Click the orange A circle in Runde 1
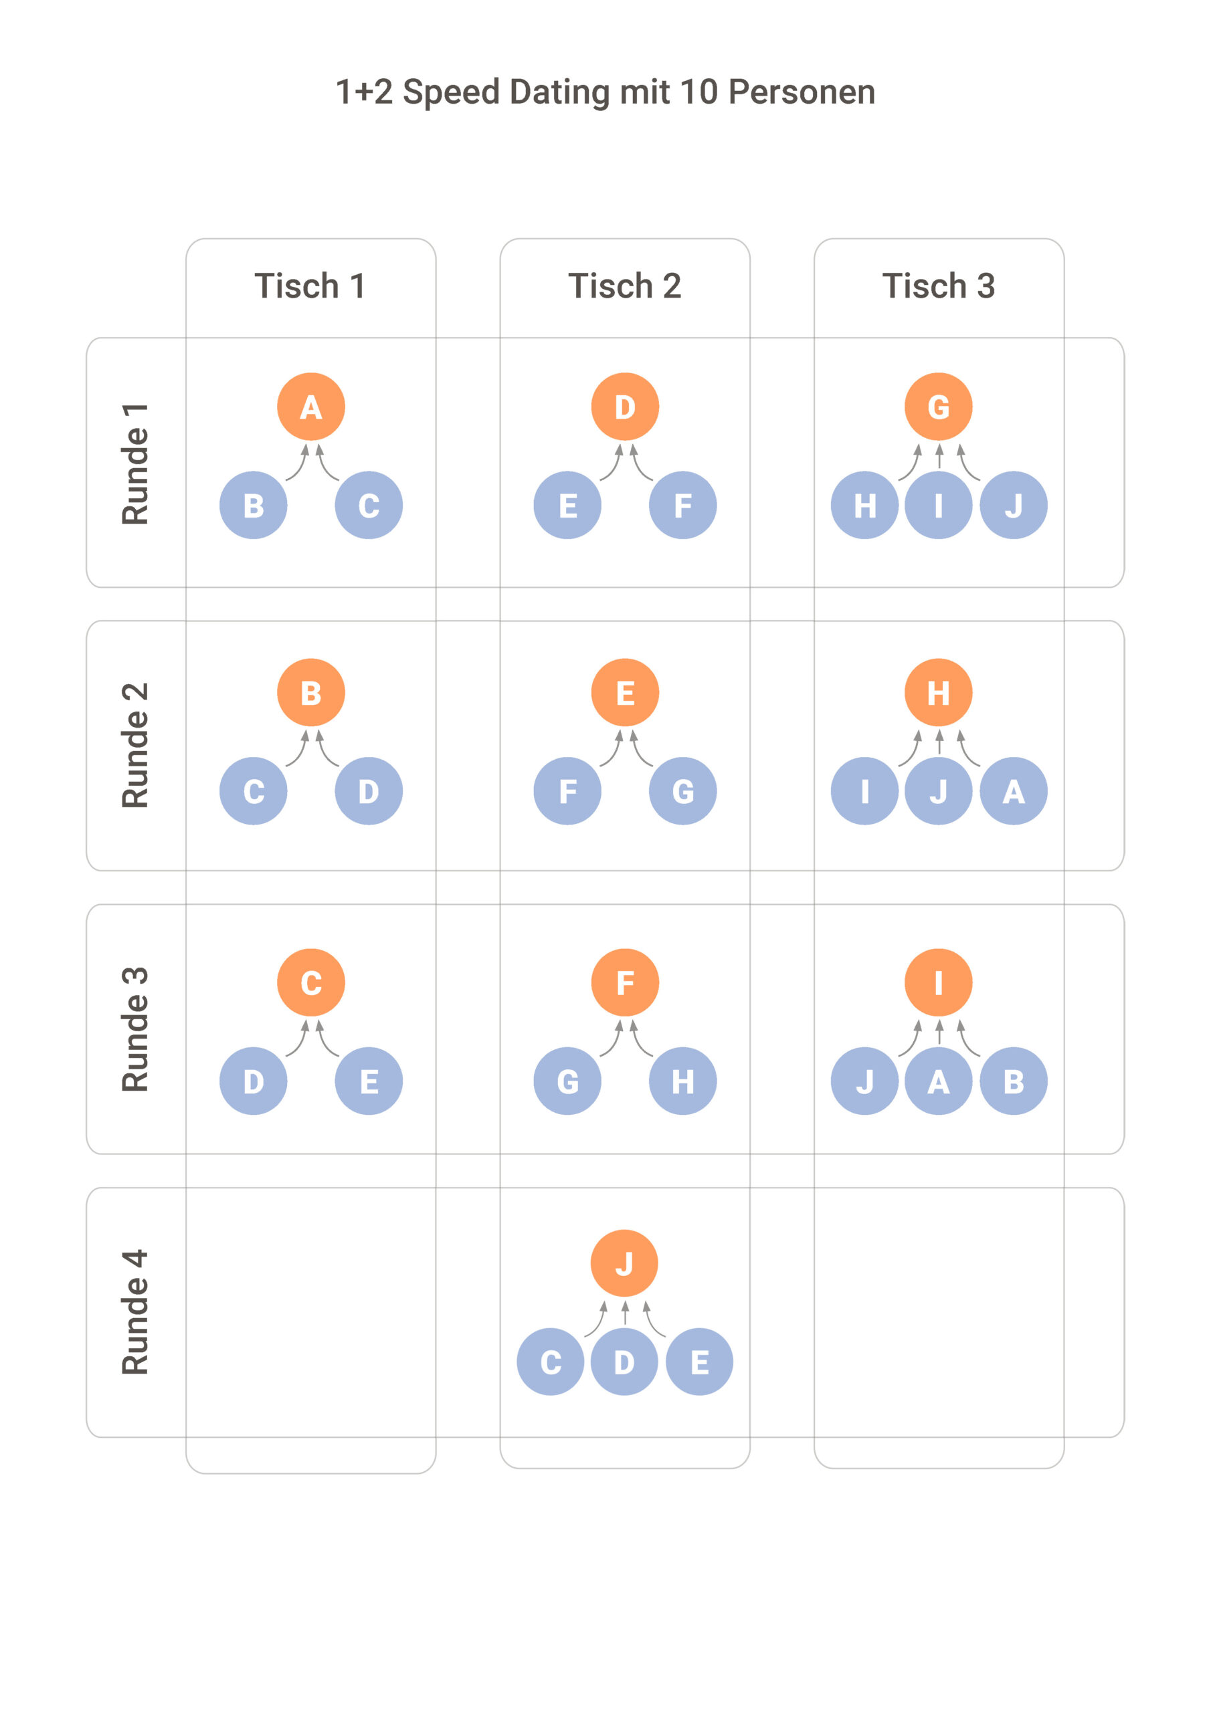The image size is (1211, 1712). point(310,407)
